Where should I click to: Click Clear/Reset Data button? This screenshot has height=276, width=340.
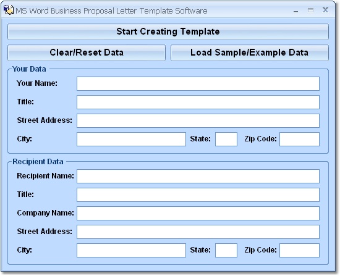click(87, 52)
